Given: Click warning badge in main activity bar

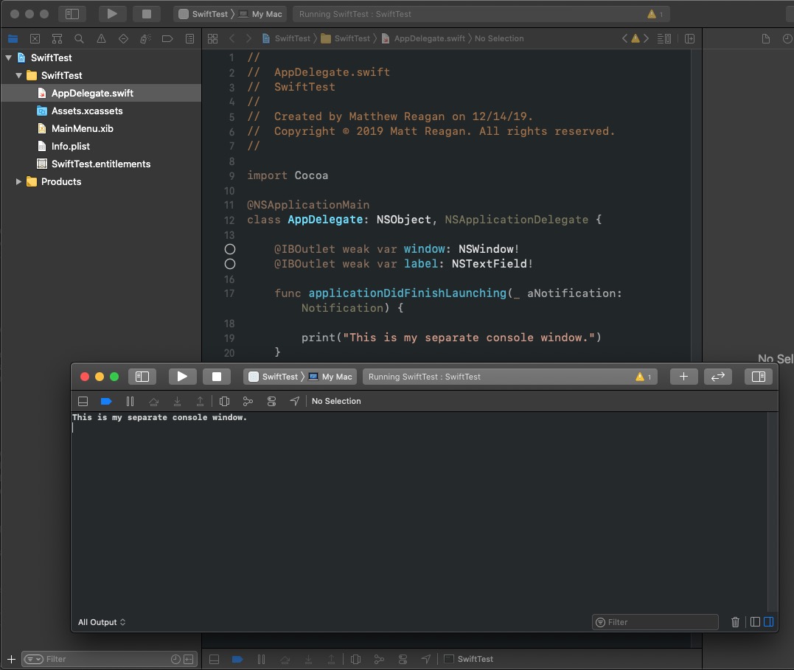Looking at the screenshot, I should coord(655,14).
